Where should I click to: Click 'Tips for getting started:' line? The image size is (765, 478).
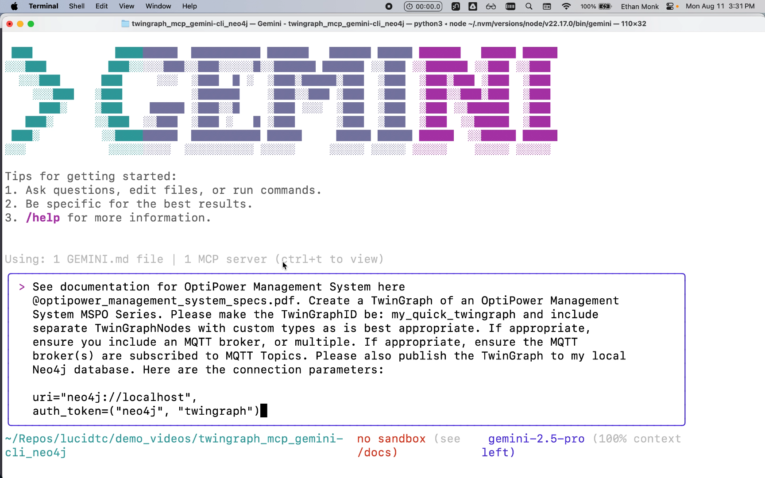click(x=91, y=176)
